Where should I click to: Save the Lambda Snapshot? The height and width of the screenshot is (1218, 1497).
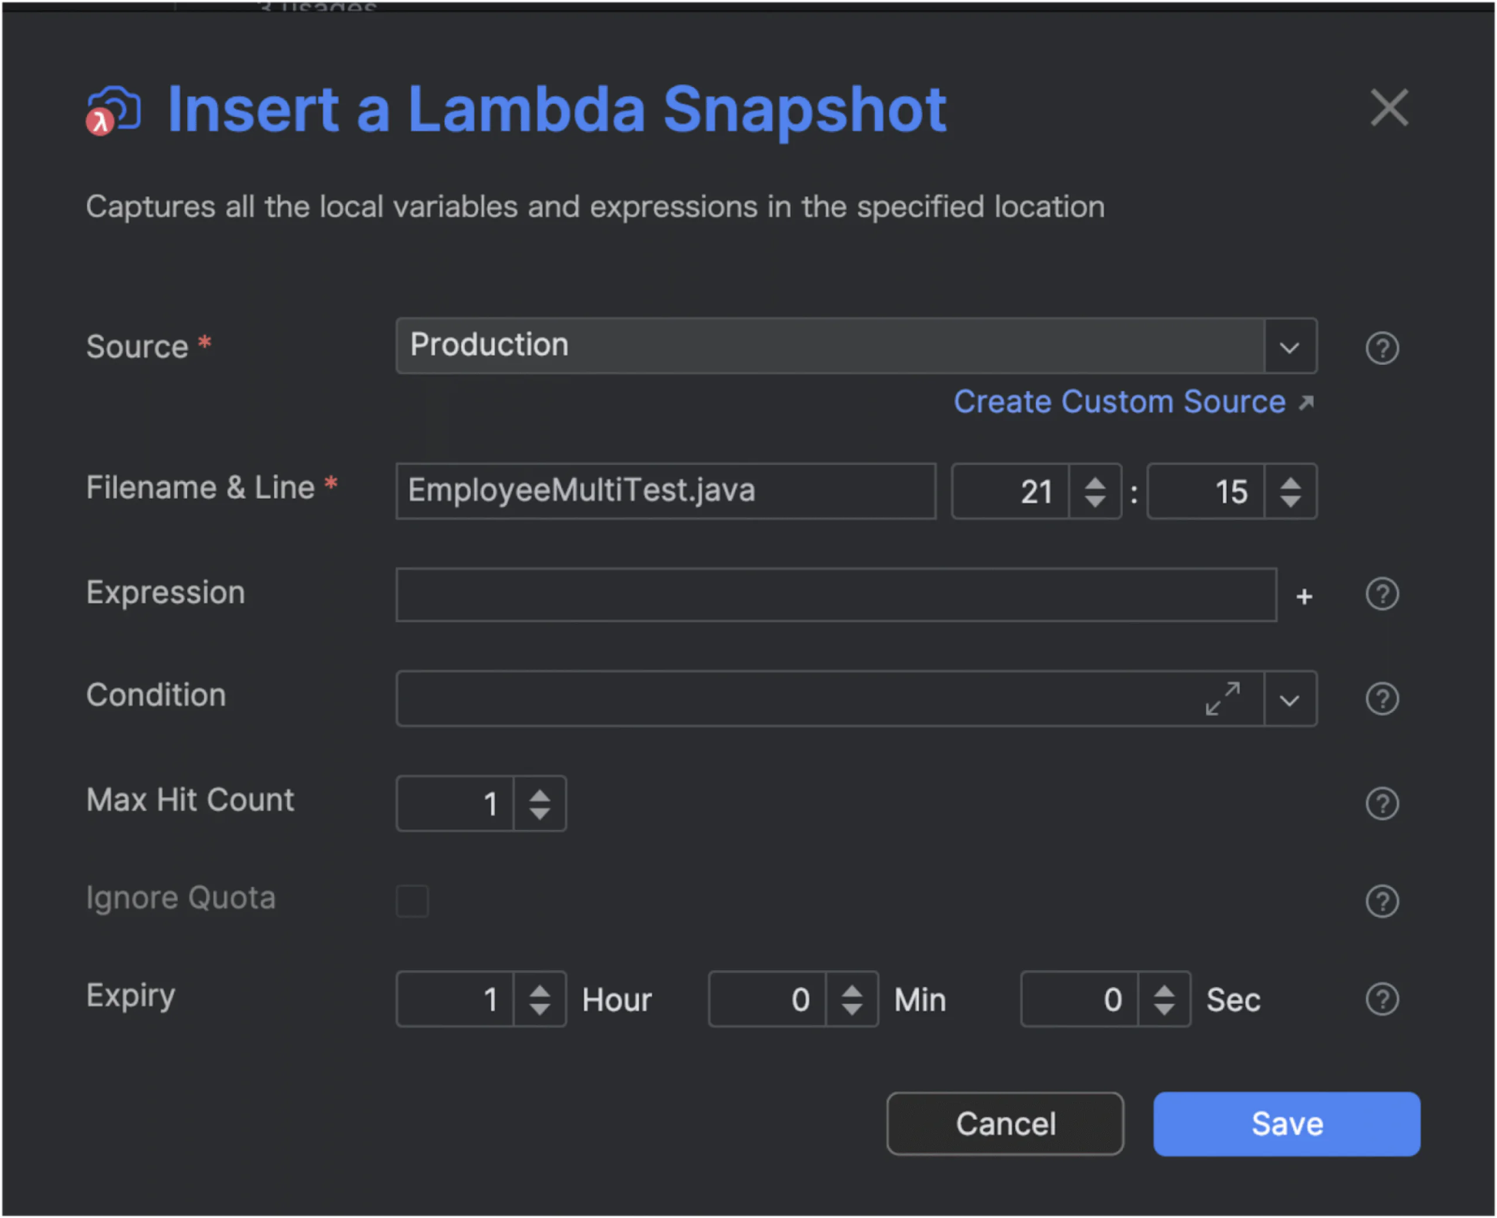[x=1286, y=1123]
